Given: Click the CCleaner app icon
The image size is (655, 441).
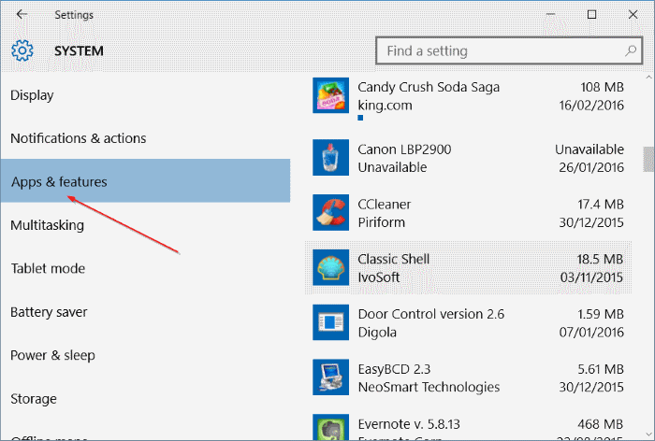Looking at the screenshot, I should 331,212.
